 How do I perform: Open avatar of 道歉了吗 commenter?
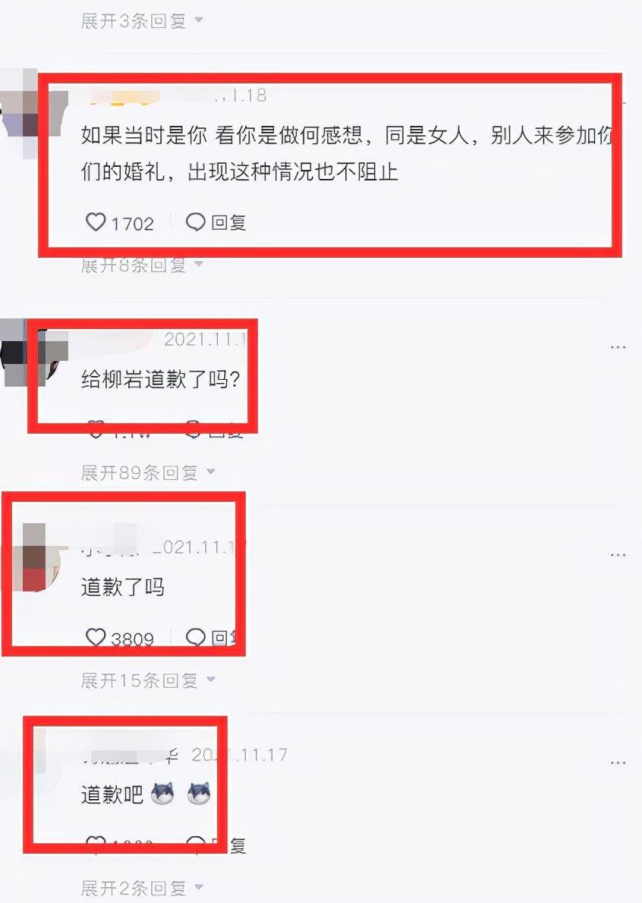pyautogui.click(x=36, y=557)
